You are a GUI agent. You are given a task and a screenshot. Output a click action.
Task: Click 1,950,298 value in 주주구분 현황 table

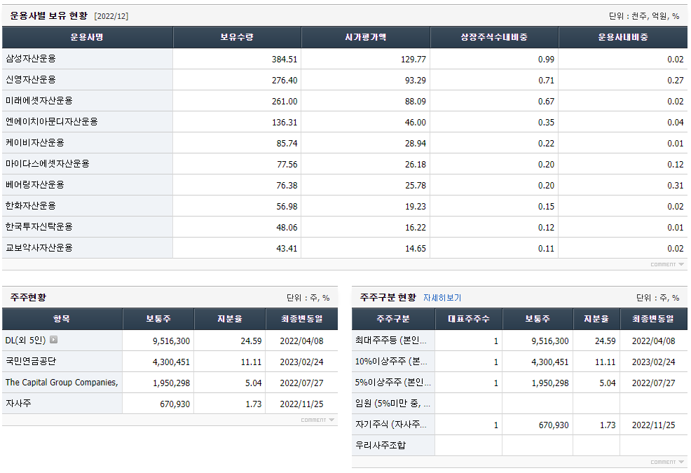[550, 383]
